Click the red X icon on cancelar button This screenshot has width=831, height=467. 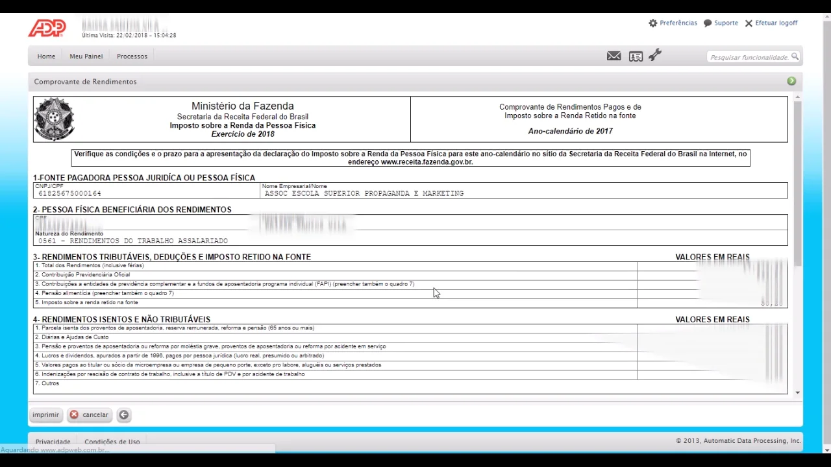click(74, 414)
